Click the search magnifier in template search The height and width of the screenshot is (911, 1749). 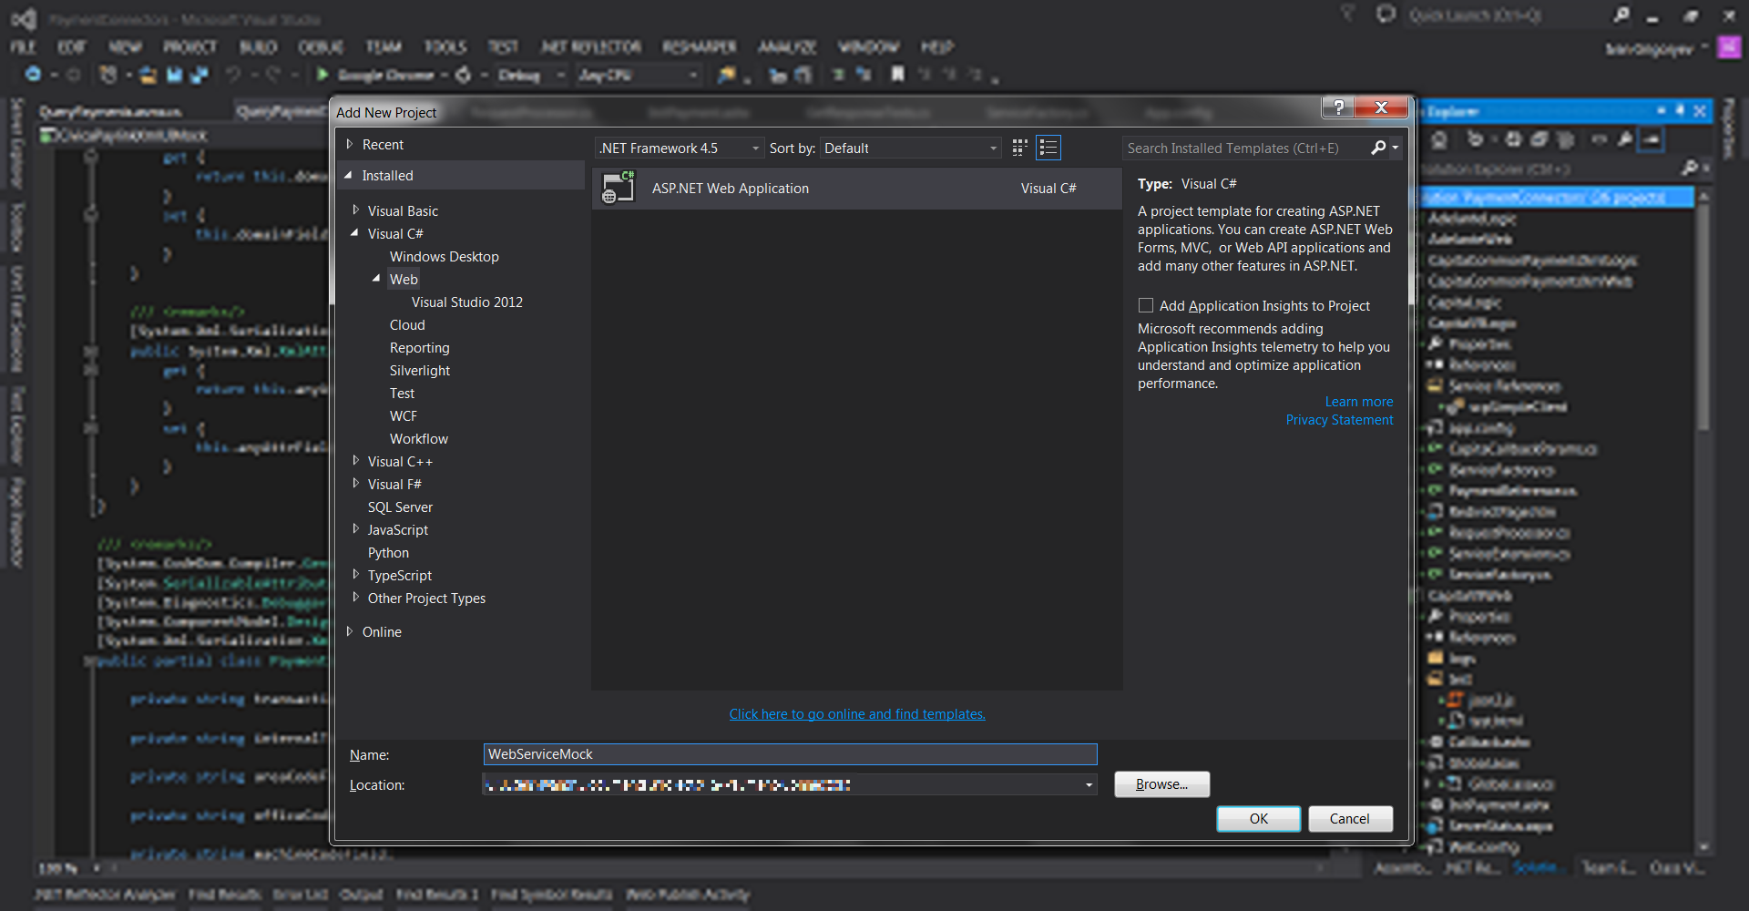[x=1378, y=148]
